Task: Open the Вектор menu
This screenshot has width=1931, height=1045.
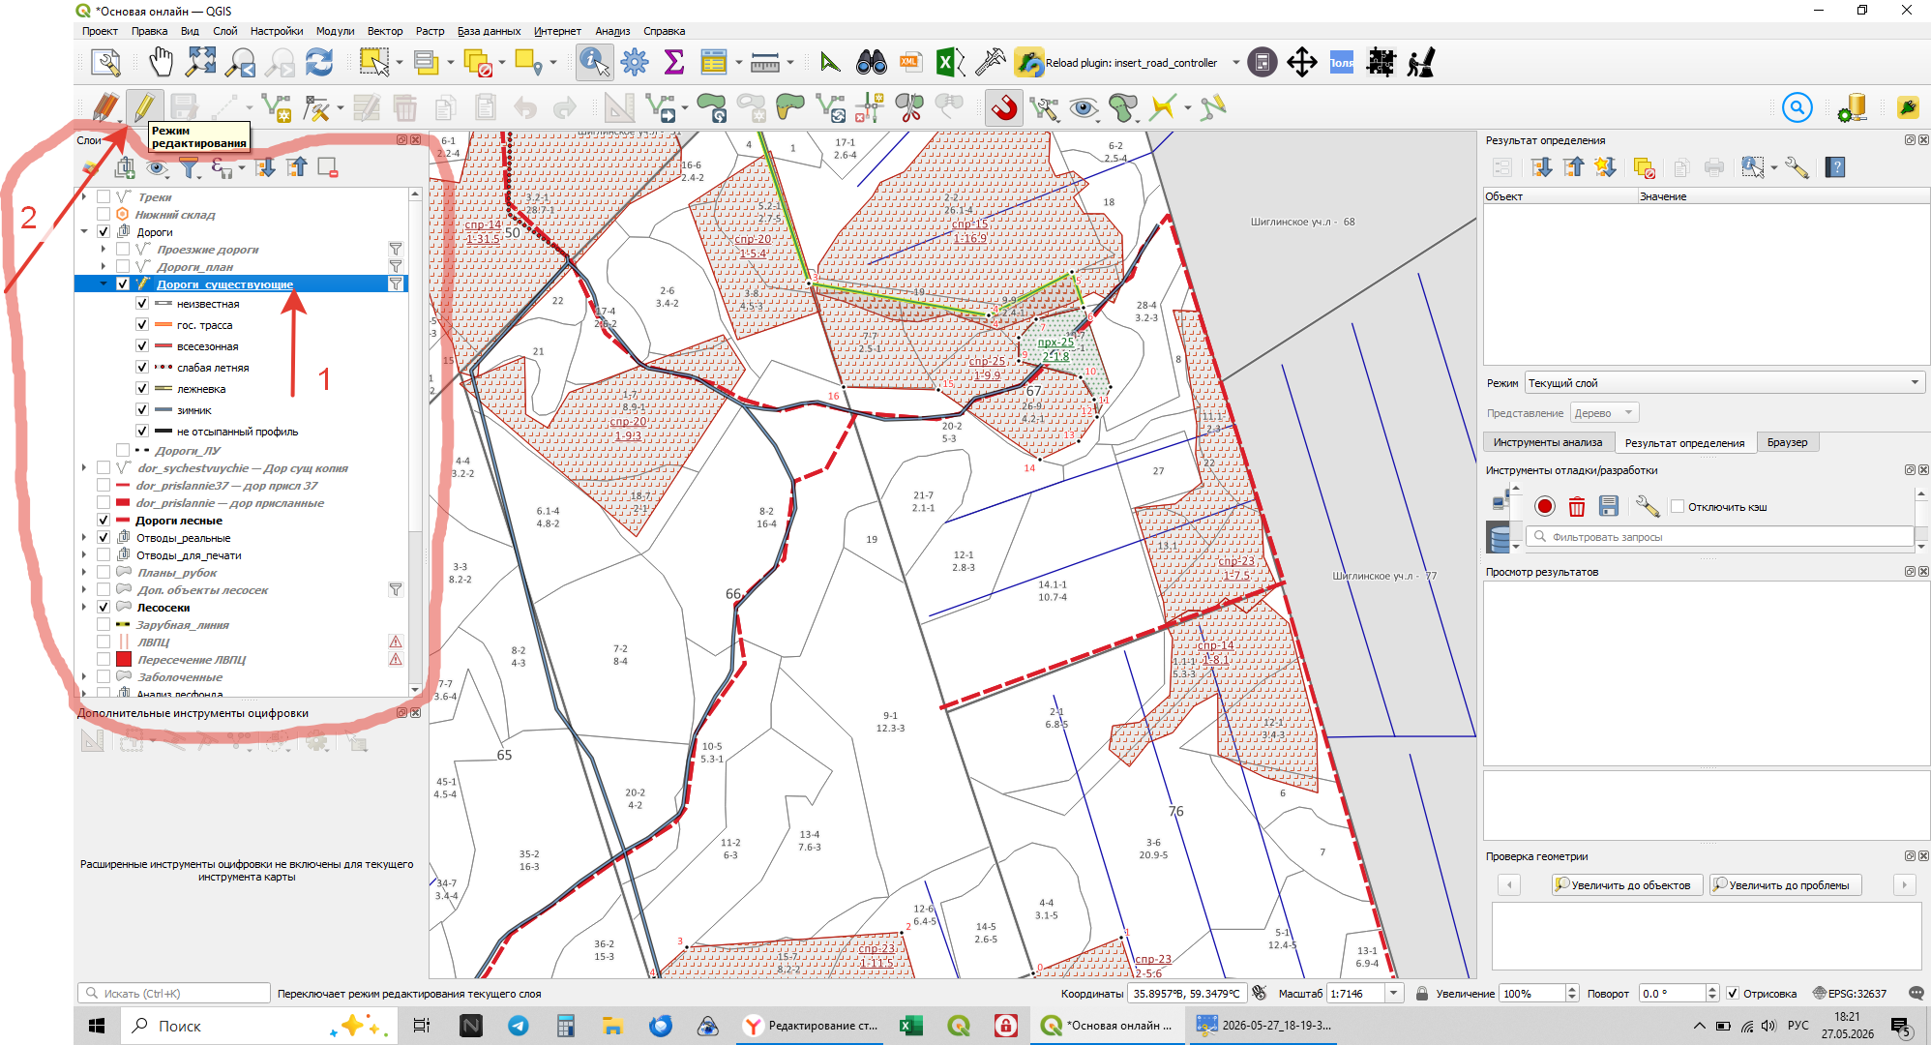Action: (x=384, y=31)
